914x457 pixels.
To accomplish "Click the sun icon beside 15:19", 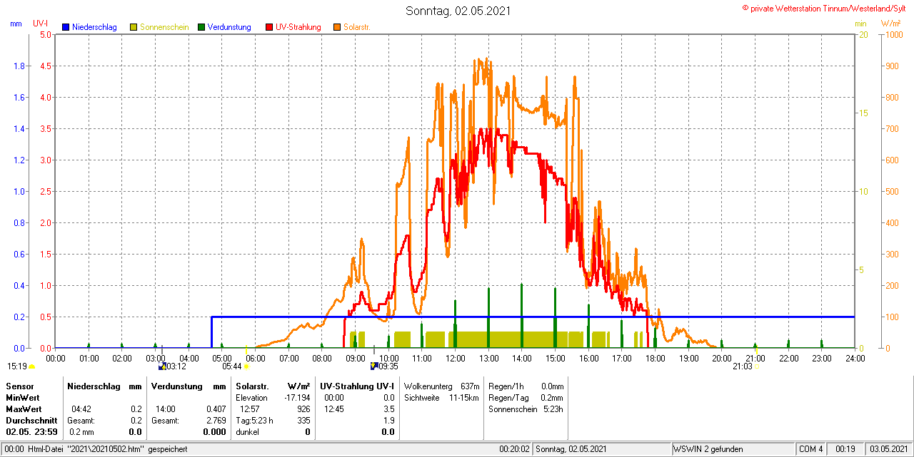I will (x=31, y=366).
